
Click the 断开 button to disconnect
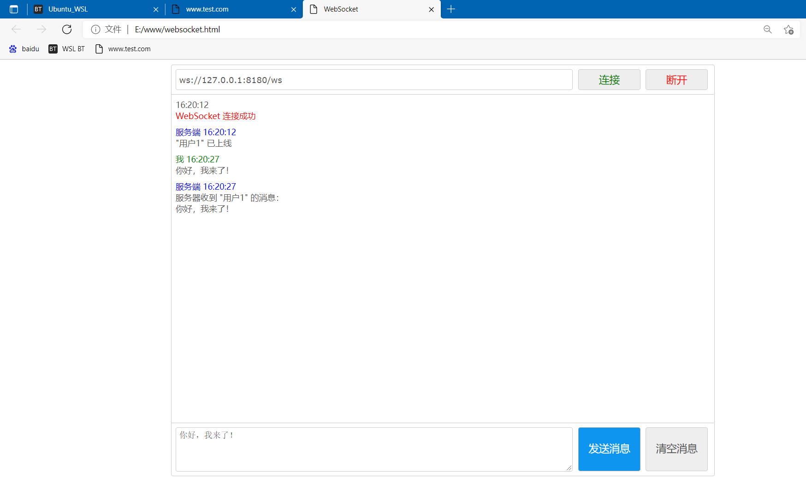pyautogui.click(x=676, y=79)
